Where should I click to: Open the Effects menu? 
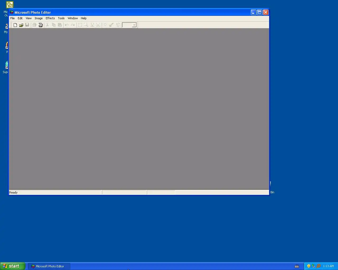pyautogui.click(x=50, y=18)
